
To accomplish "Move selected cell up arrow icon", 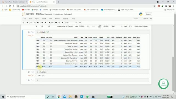I will tap(42, 23).
